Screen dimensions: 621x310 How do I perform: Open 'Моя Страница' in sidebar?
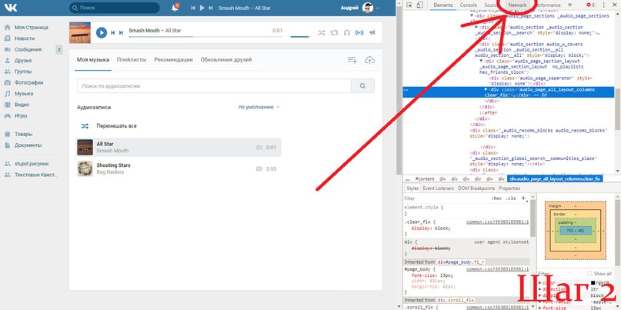point(32,28)
